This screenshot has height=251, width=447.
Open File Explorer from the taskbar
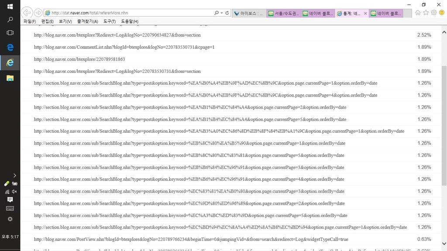coord(10,78)
